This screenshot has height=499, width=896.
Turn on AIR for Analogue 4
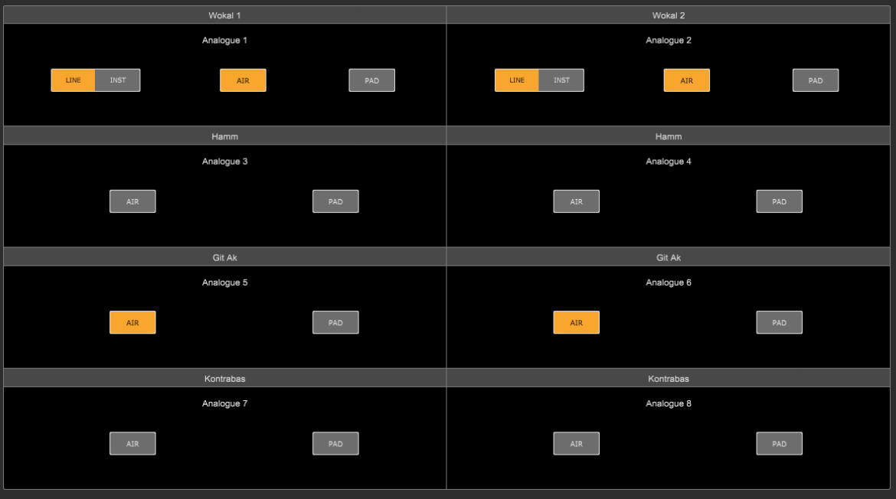click(x=577, y=201)
